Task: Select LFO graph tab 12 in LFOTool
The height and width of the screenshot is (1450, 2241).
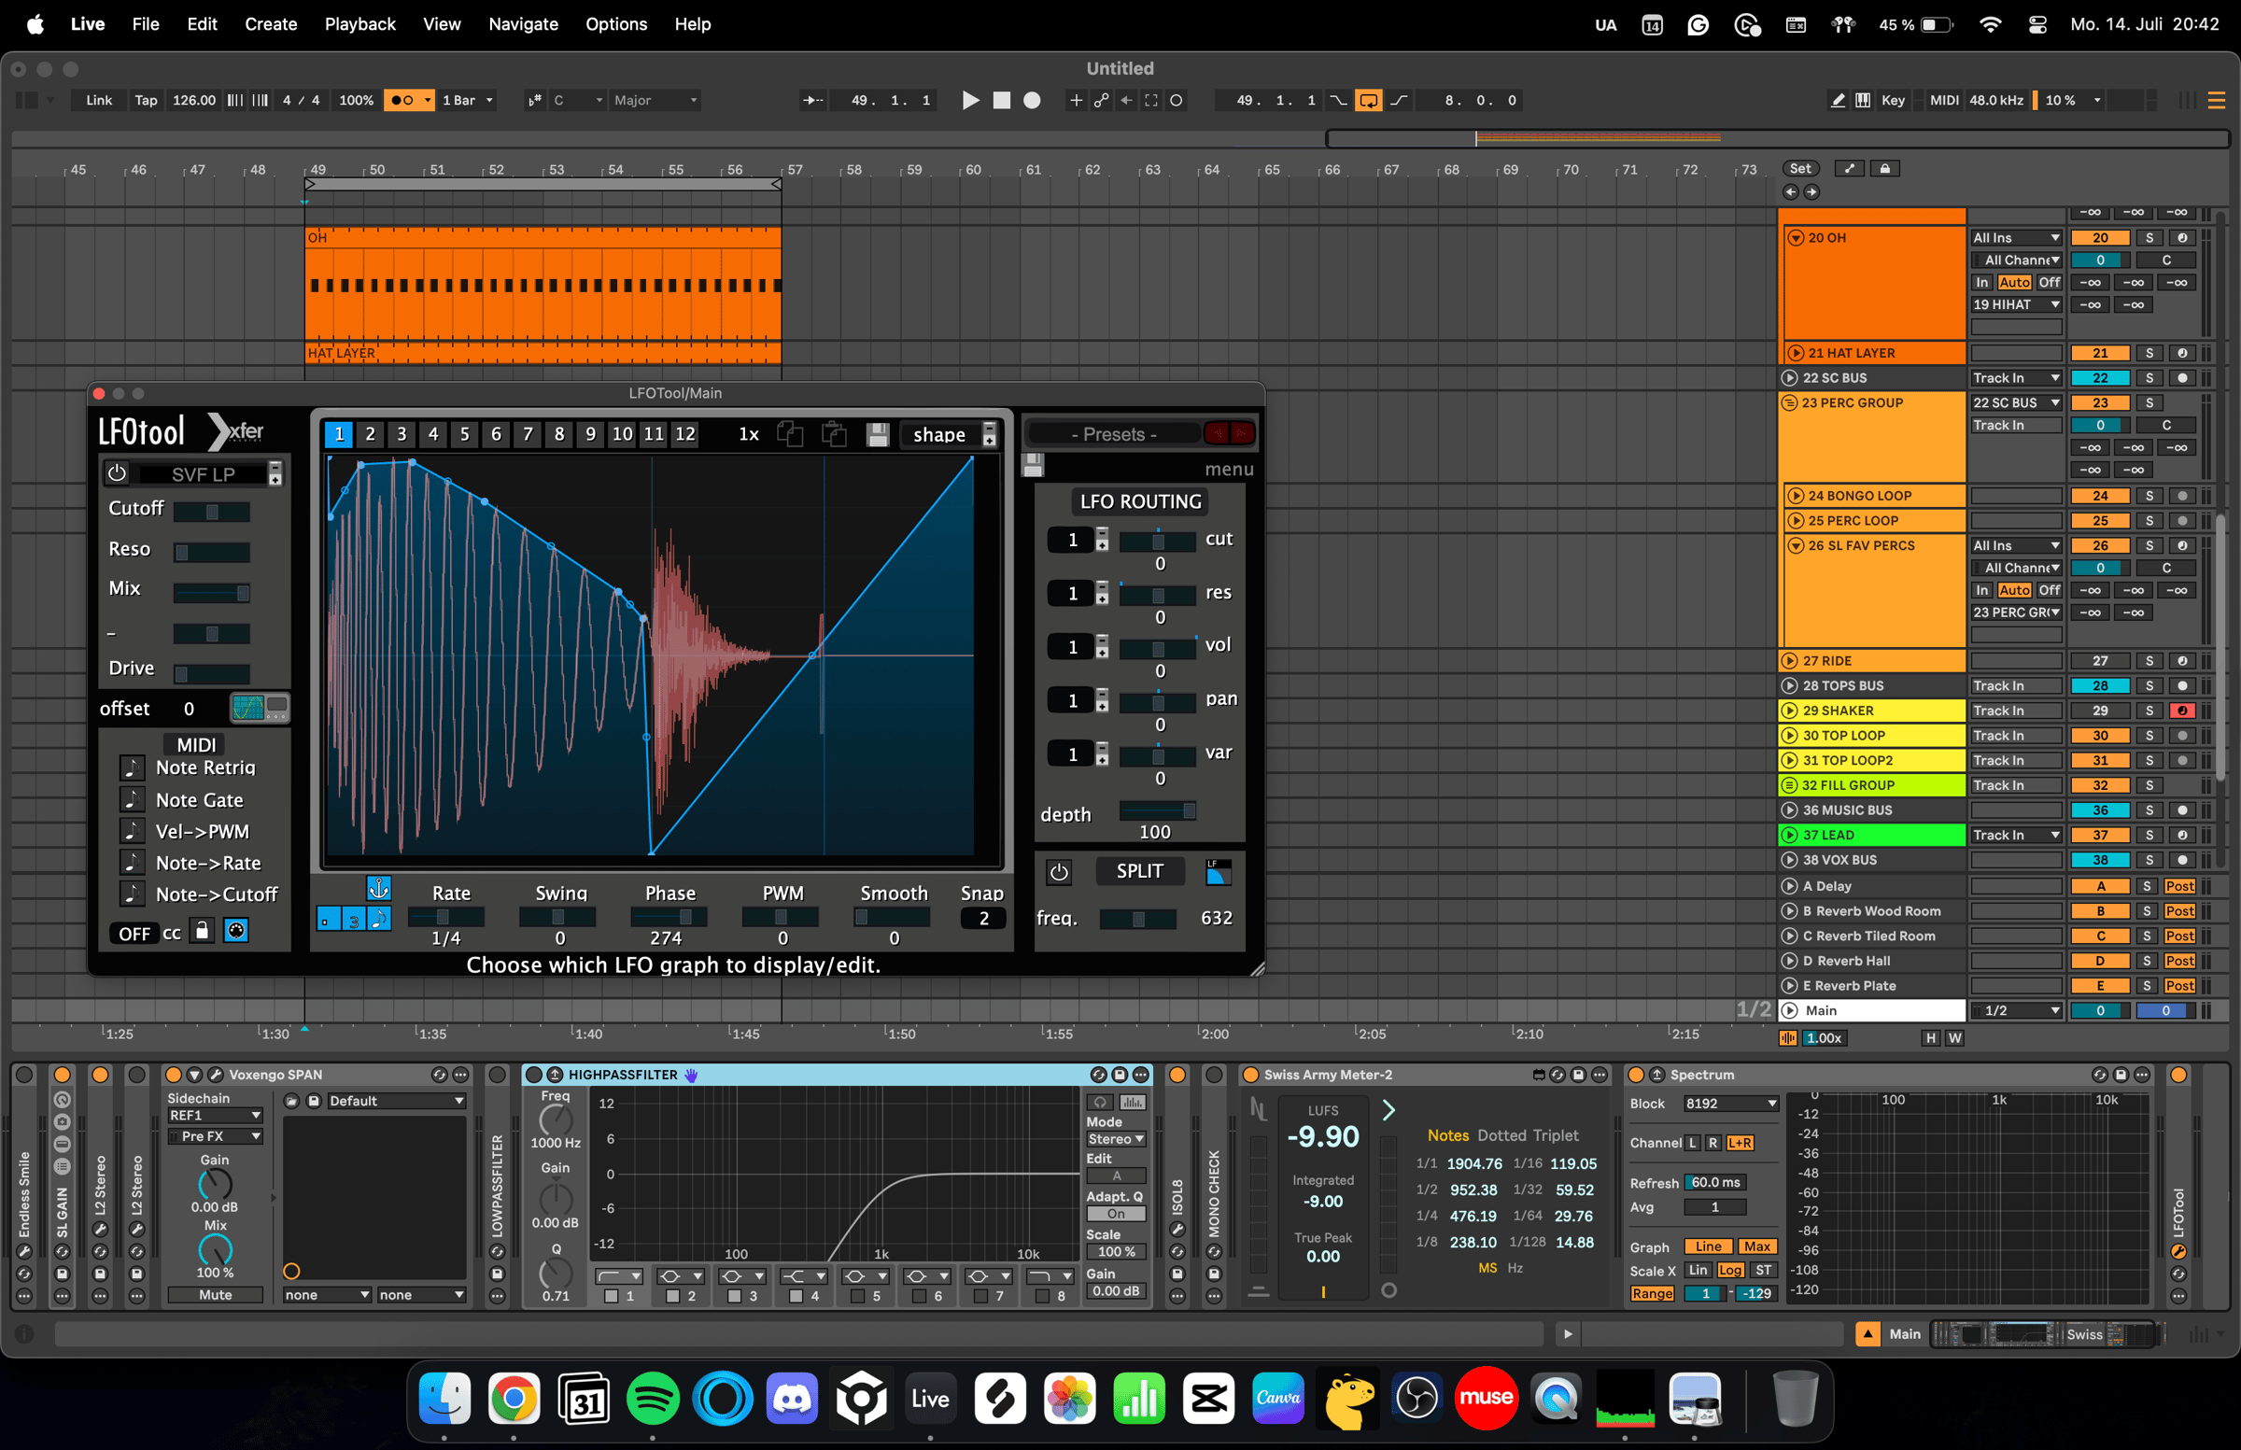Action: 685,434
